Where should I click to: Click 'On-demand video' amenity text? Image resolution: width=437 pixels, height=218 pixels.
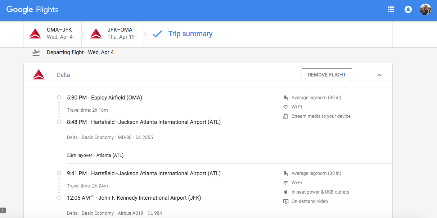pyautogui.click(x=310, y=201)
